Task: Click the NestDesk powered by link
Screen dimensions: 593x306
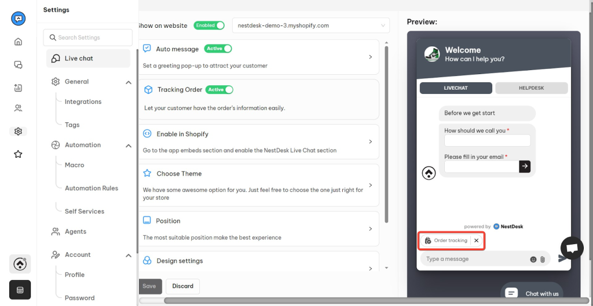Action: pyautogui.click(x=508, y=227)
